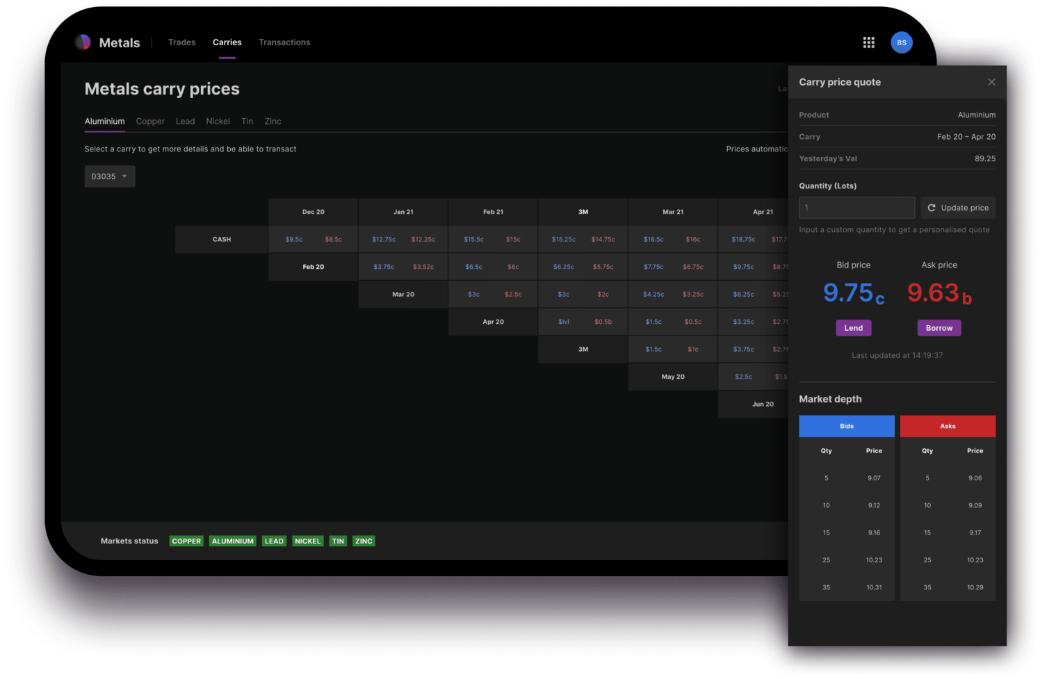The height and width of the screenshot is (679, 1040).
Task: Click the Lend button
Action: pos(854,328)
